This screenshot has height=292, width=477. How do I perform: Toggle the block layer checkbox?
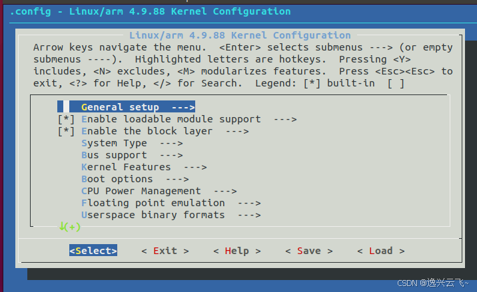pos(66,131)
